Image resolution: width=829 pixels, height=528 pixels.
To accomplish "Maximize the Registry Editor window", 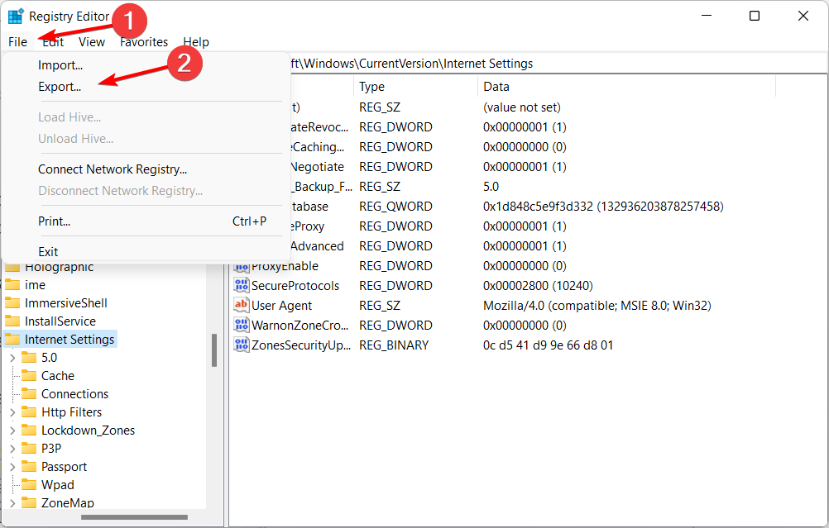I will pos(755,16).
